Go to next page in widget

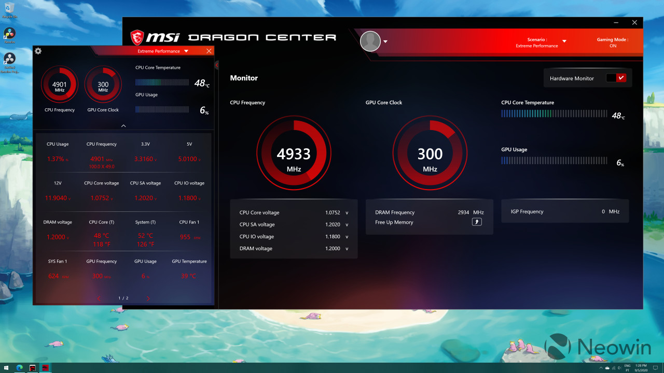148,298
